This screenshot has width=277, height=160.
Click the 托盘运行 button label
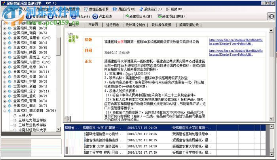(x=83, y=17)
